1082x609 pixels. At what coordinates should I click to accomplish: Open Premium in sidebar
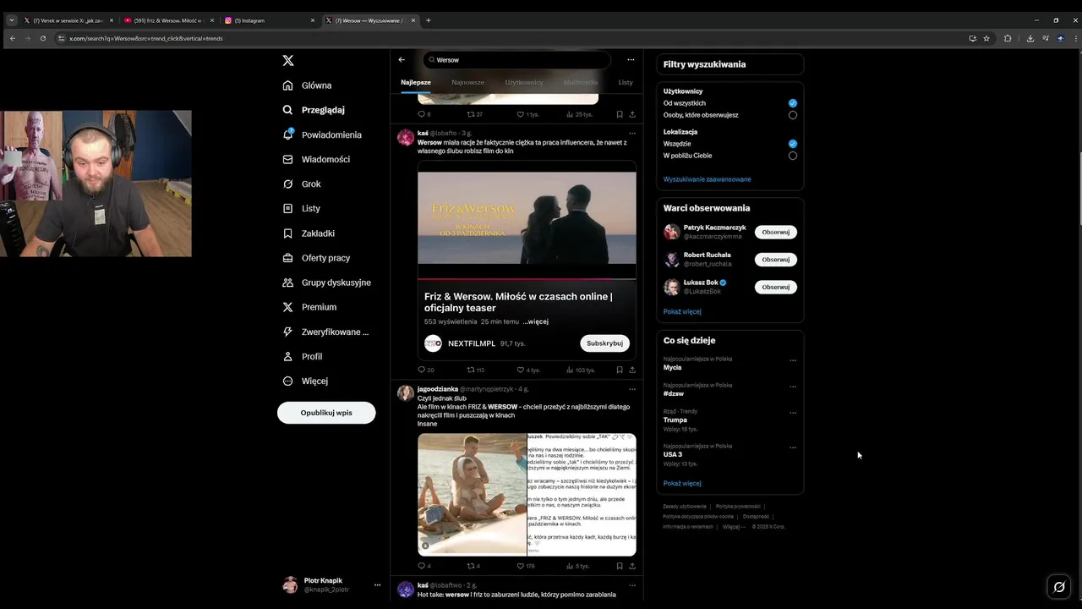309,307
